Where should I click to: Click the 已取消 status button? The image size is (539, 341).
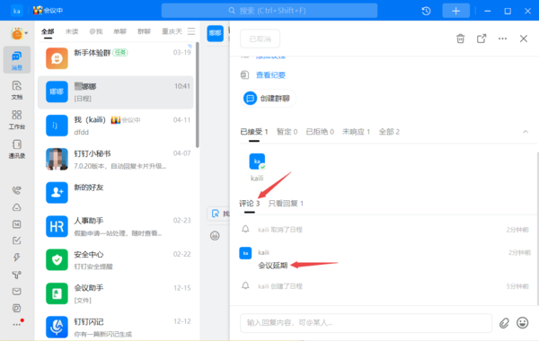tap(260, 39)
